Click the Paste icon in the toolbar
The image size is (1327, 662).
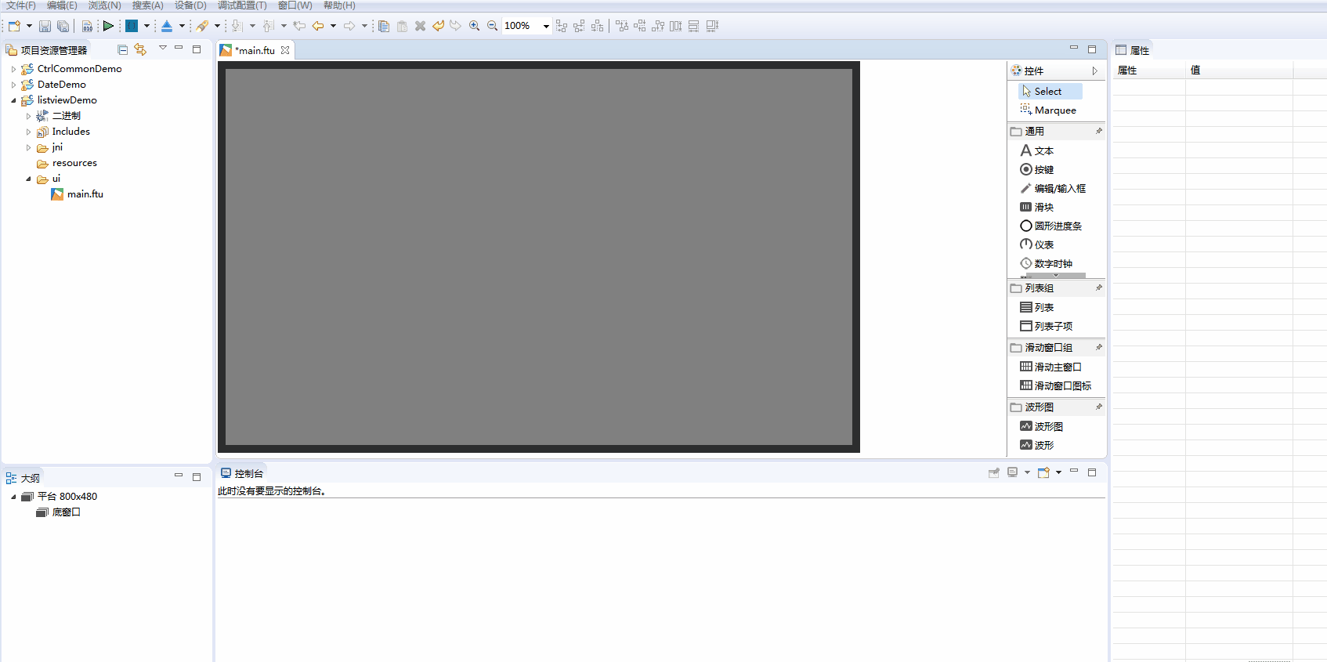(x=402, y=26)
